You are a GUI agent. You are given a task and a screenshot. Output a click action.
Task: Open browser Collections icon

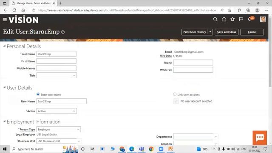(x=248, y=10)
